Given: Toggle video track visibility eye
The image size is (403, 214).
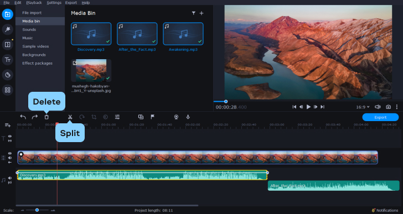Looking at the screenshot, I should pyautogui.click(x=10, y=153).
